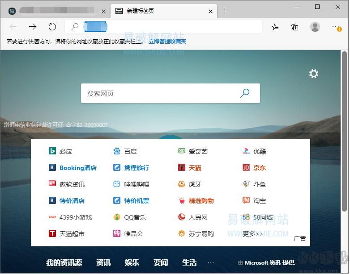Reload the page with the refresh icon
Viewport: 350px width, 274px height.
pyautogui.click(x=52, y=27)
